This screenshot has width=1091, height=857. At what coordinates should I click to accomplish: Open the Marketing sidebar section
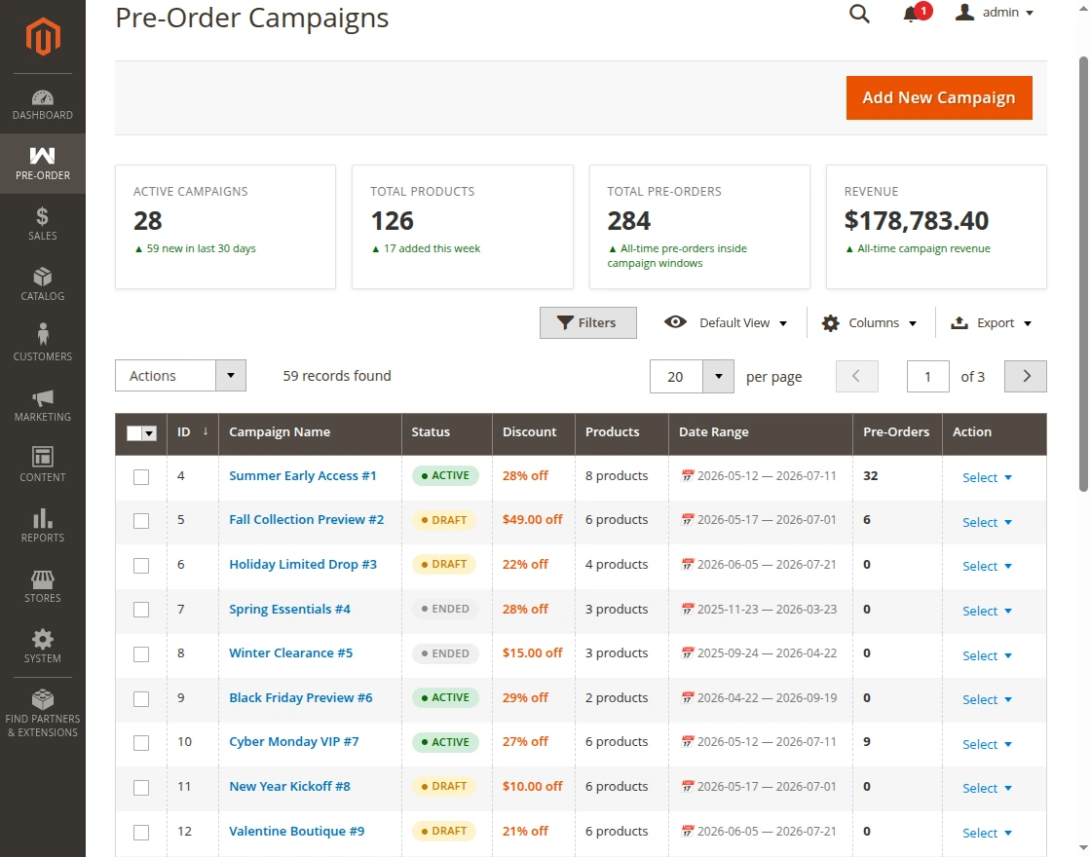click(x=43, y=405)
